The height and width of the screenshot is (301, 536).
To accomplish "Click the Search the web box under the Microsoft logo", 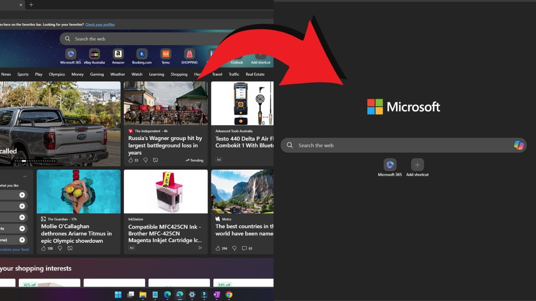I will coord(403,145).
